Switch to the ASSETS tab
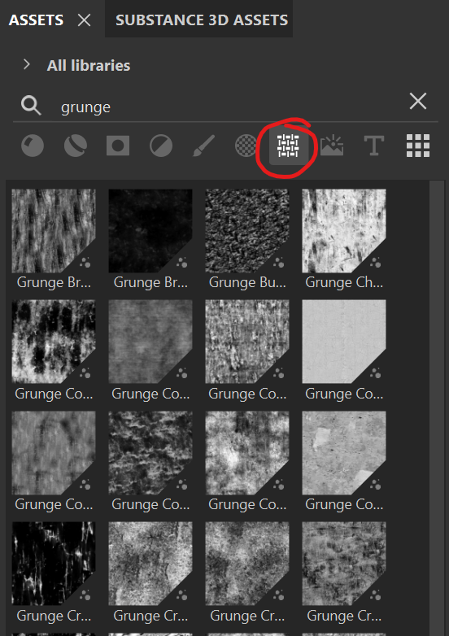Screen dimensions: 449x636 [x=36, y=20]
